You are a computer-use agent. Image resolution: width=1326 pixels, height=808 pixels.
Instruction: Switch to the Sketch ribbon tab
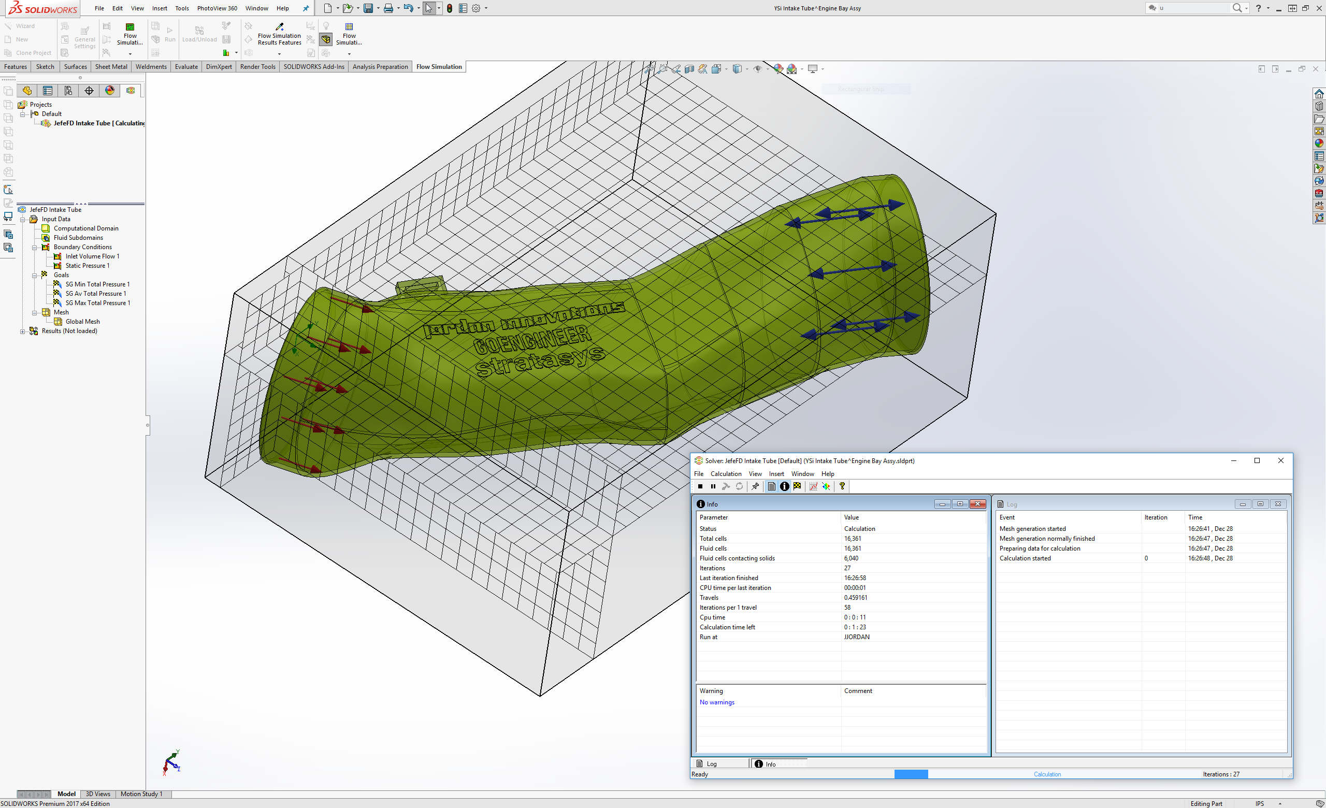coord(45,67)
